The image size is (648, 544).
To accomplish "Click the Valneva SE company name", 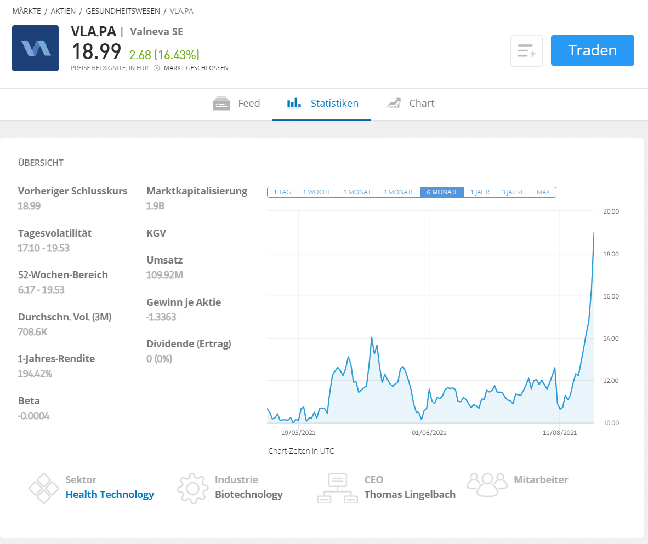I will click(x=156, y=31).
